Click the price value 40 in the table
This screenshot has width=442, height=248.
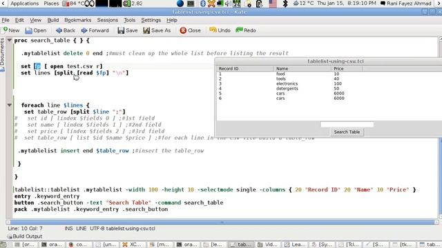[336, 79]
